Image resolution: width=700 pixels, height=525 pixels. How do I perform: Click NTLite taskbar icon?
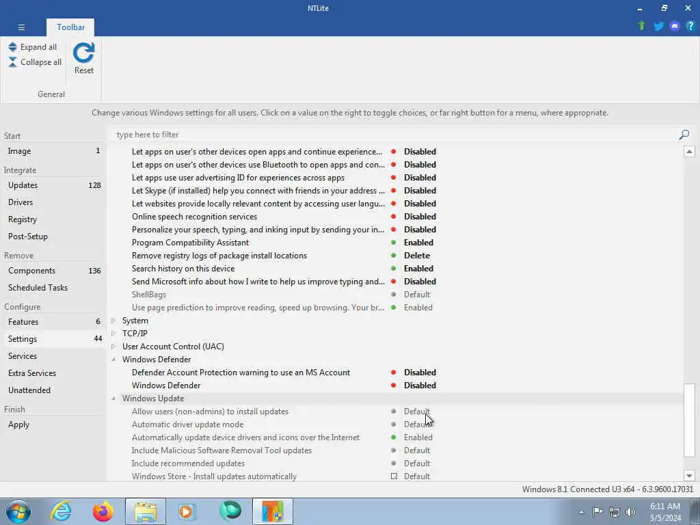click(x=273, y=511)
